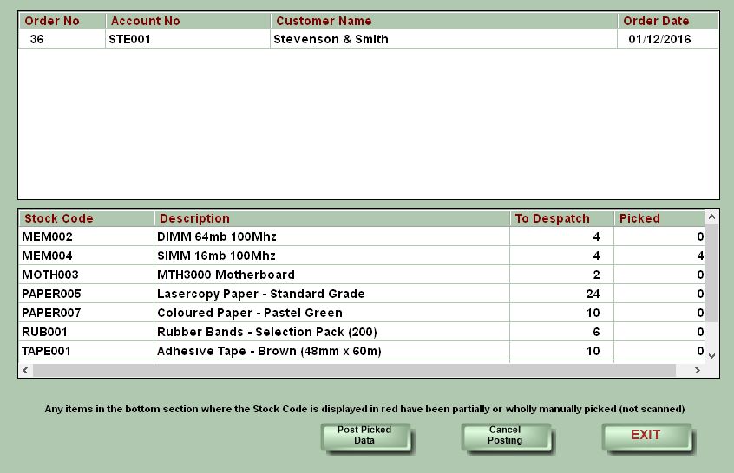Select stock code PAPER005

click(87, 294)
